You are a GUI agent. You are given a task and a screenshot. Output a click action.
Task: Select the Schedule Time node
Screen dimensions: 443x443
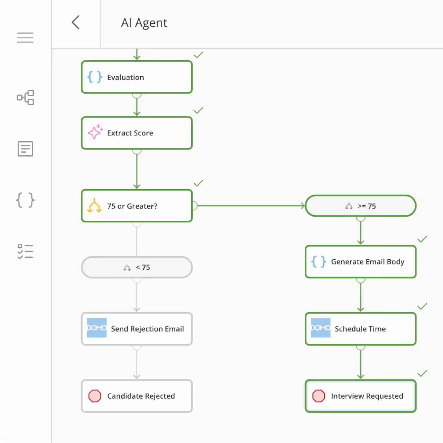(360, 329)
